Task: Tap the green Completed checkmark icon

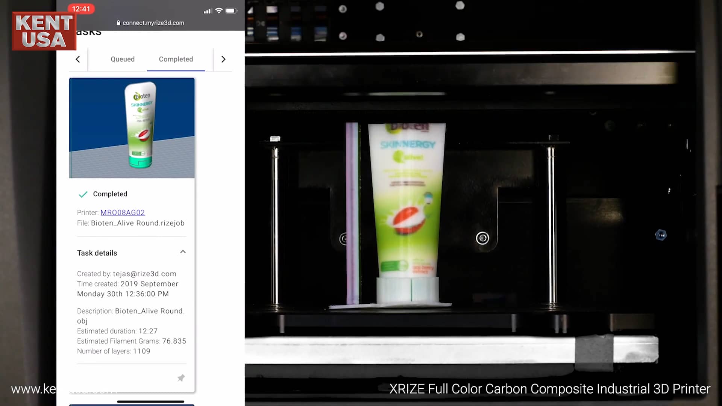Action: pos(82,194)
